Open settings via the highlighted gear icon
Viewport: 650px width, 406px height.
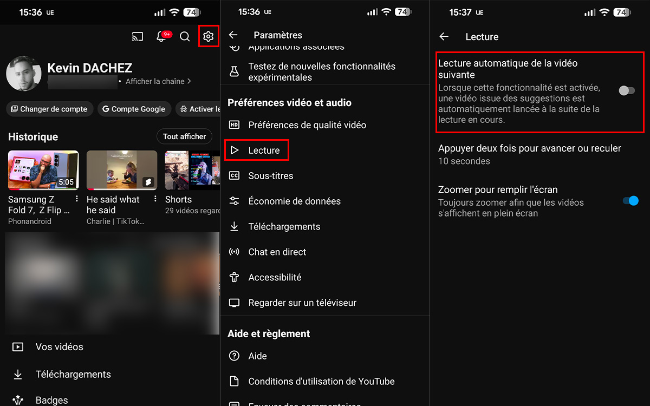209,36
